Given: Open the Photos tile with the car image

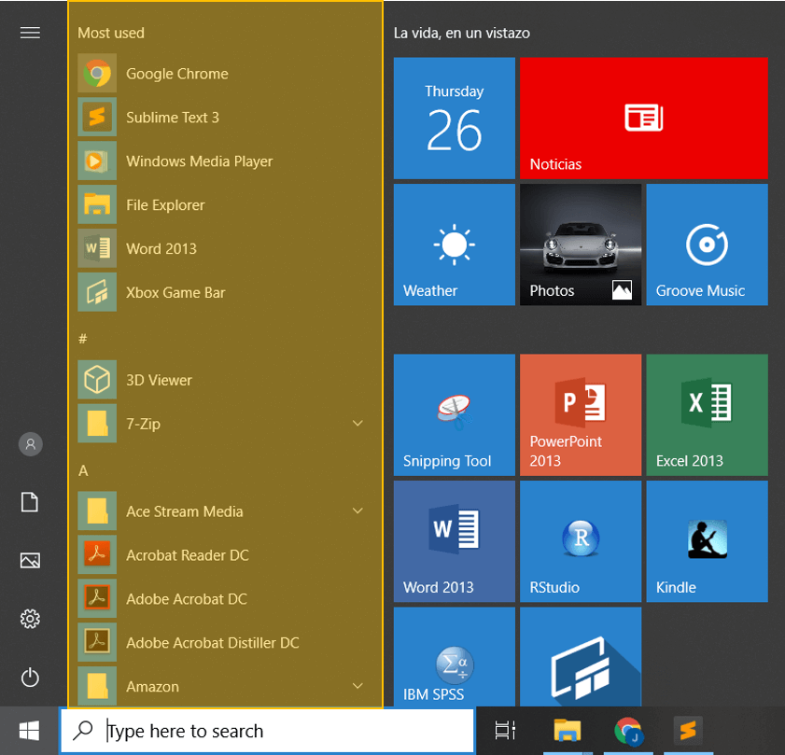Looking at the screenshot, I should (x=581, y=245).
